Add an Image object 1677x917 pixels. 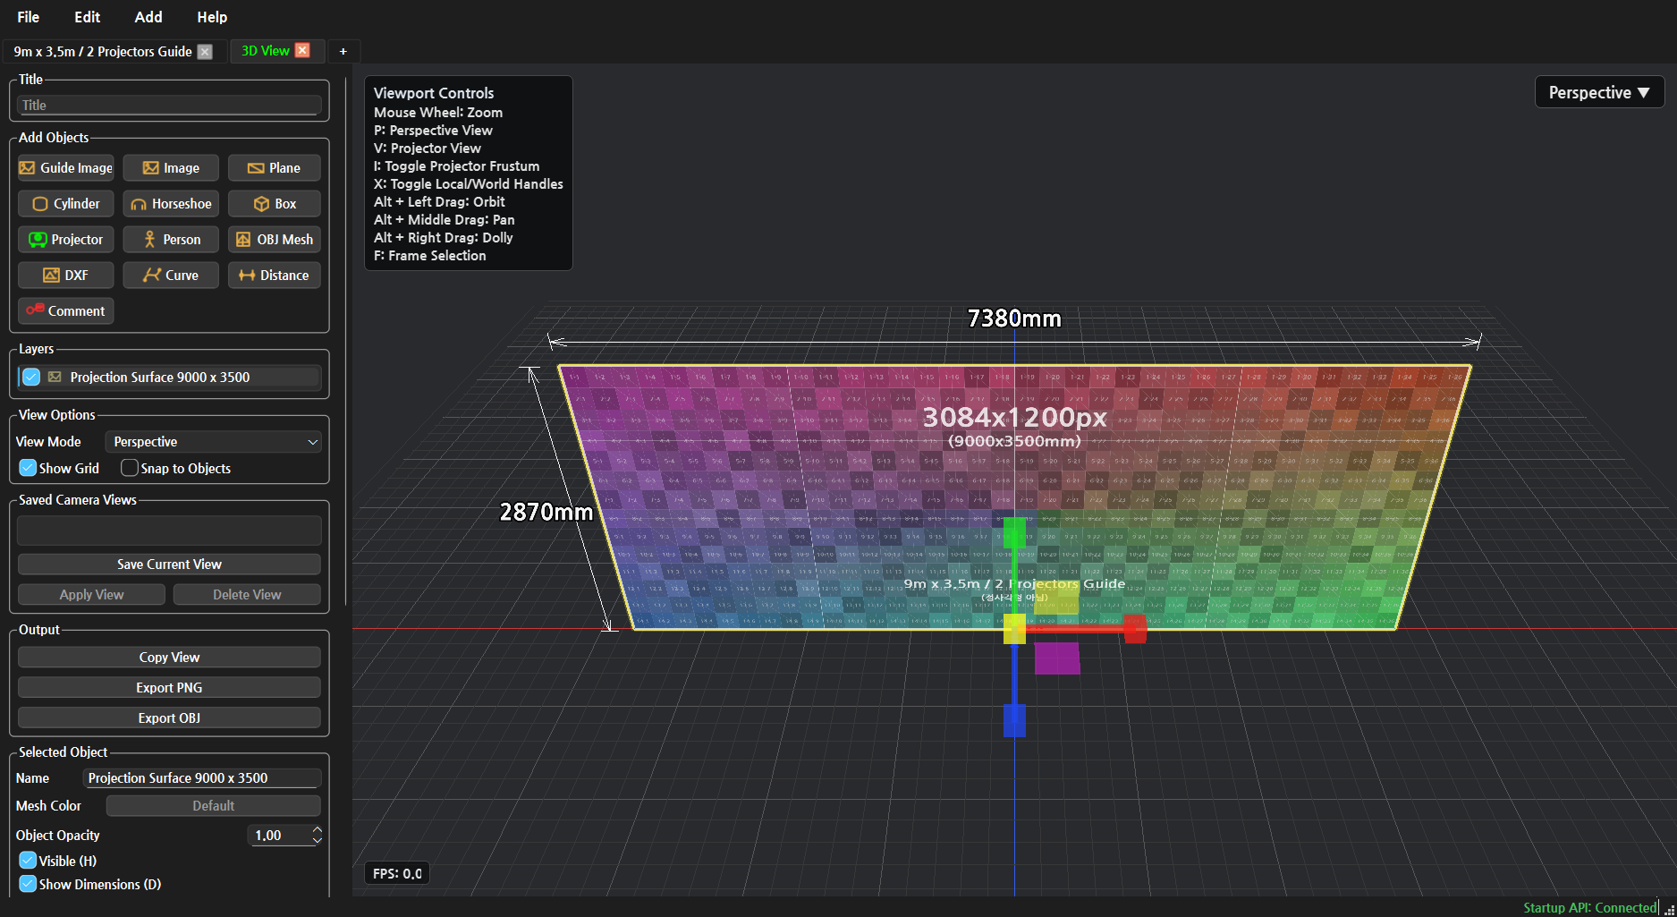tap(170, 168)
